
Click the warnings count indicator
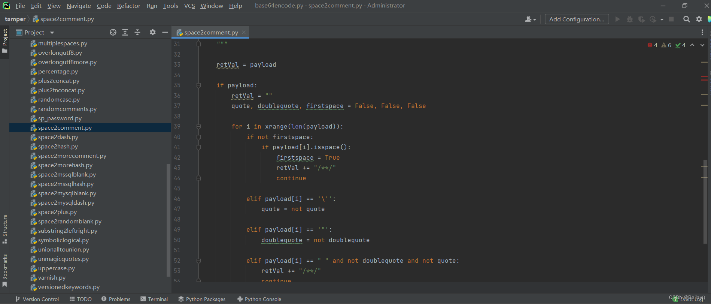[x=666, y=45]
